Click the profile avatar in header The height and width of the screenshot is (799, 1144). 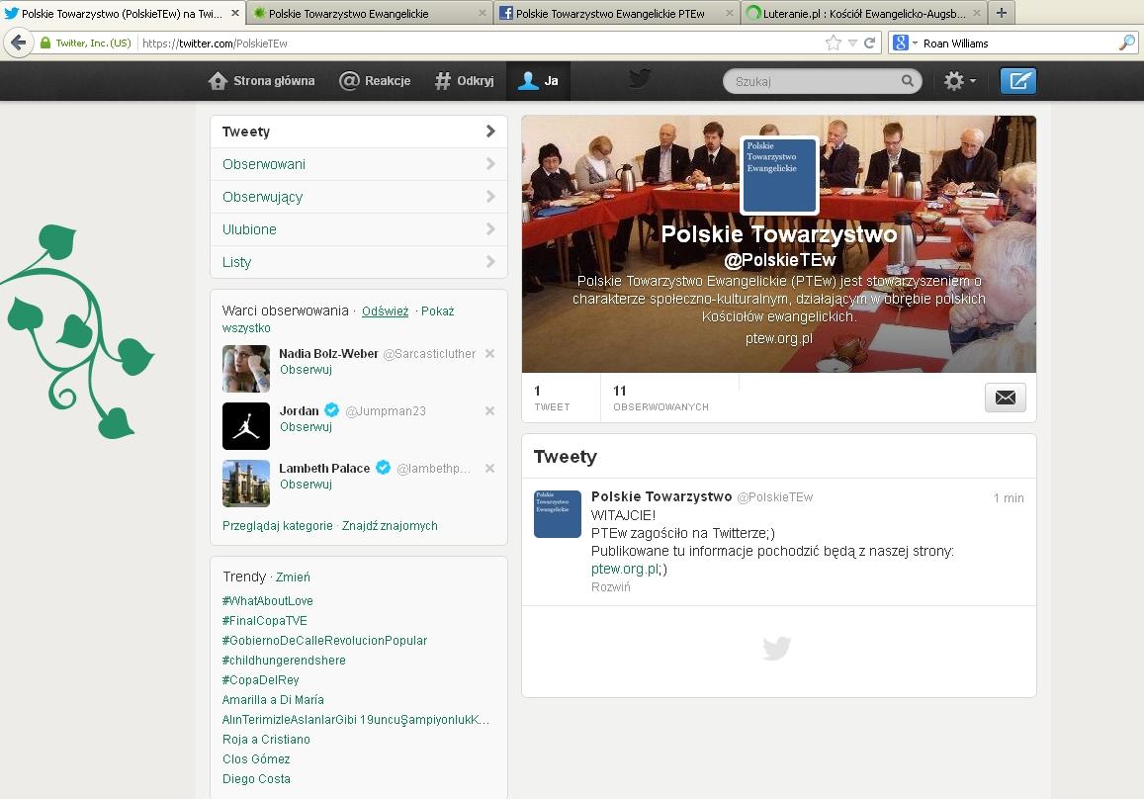[x=779, y=175]
